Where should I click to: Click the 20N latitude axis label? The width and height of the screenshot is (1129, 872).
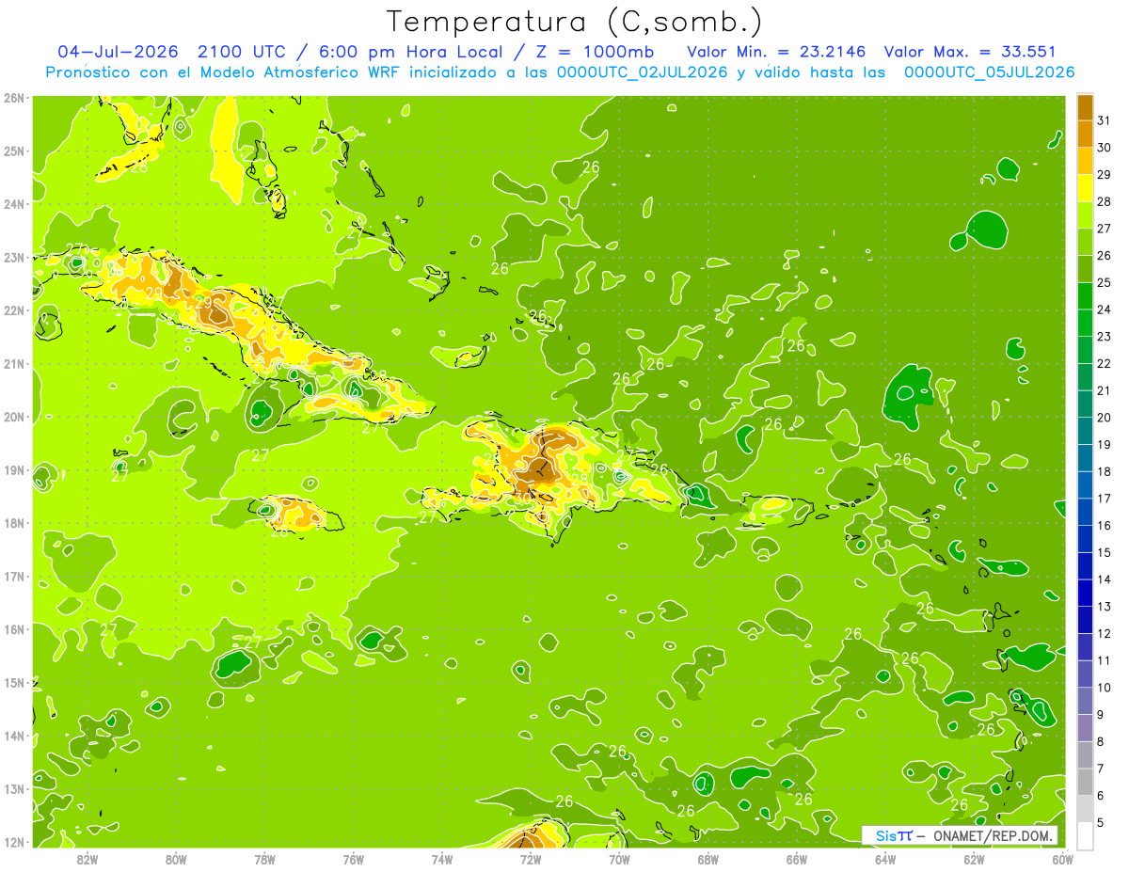coord(15,417)
